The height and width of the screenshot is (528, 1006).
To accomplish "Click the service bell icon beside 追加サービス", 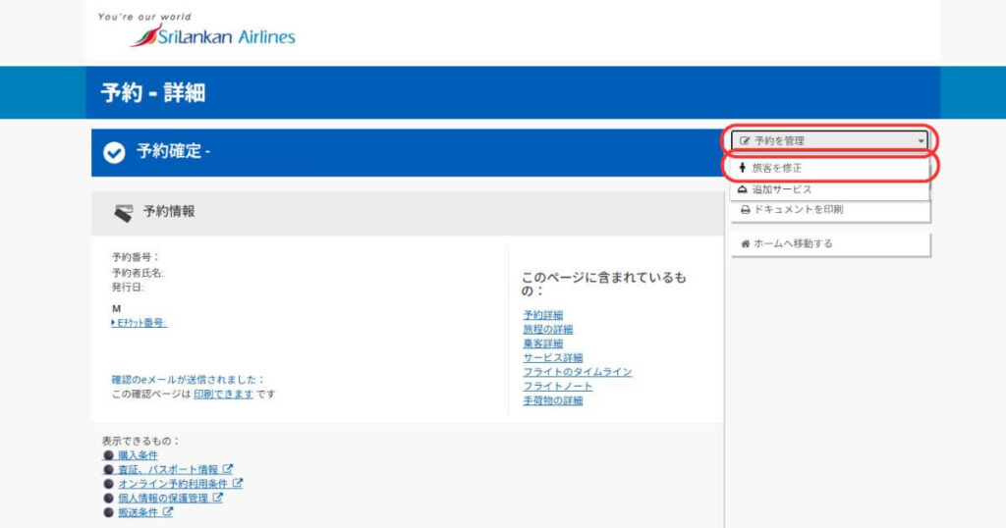I will pos(743,189).
